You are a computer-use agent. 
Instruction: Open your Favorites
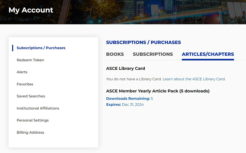click(25, 84)
